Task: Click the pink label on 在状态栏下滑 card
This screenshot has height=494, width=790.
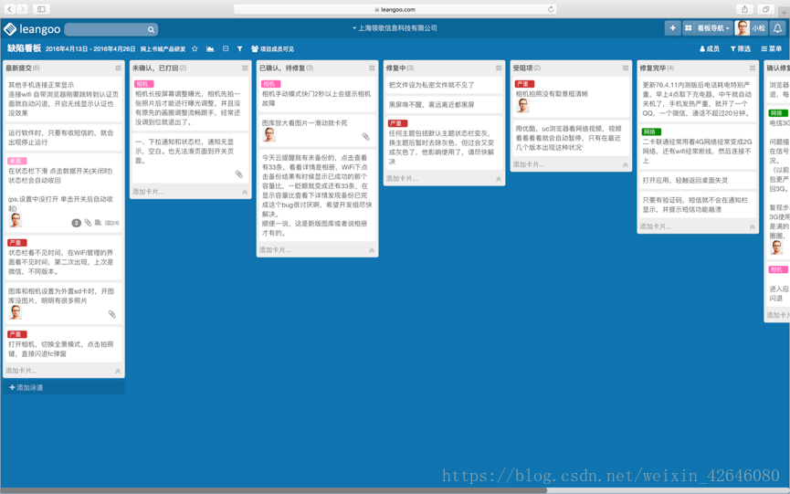Action: coord(17,161)
